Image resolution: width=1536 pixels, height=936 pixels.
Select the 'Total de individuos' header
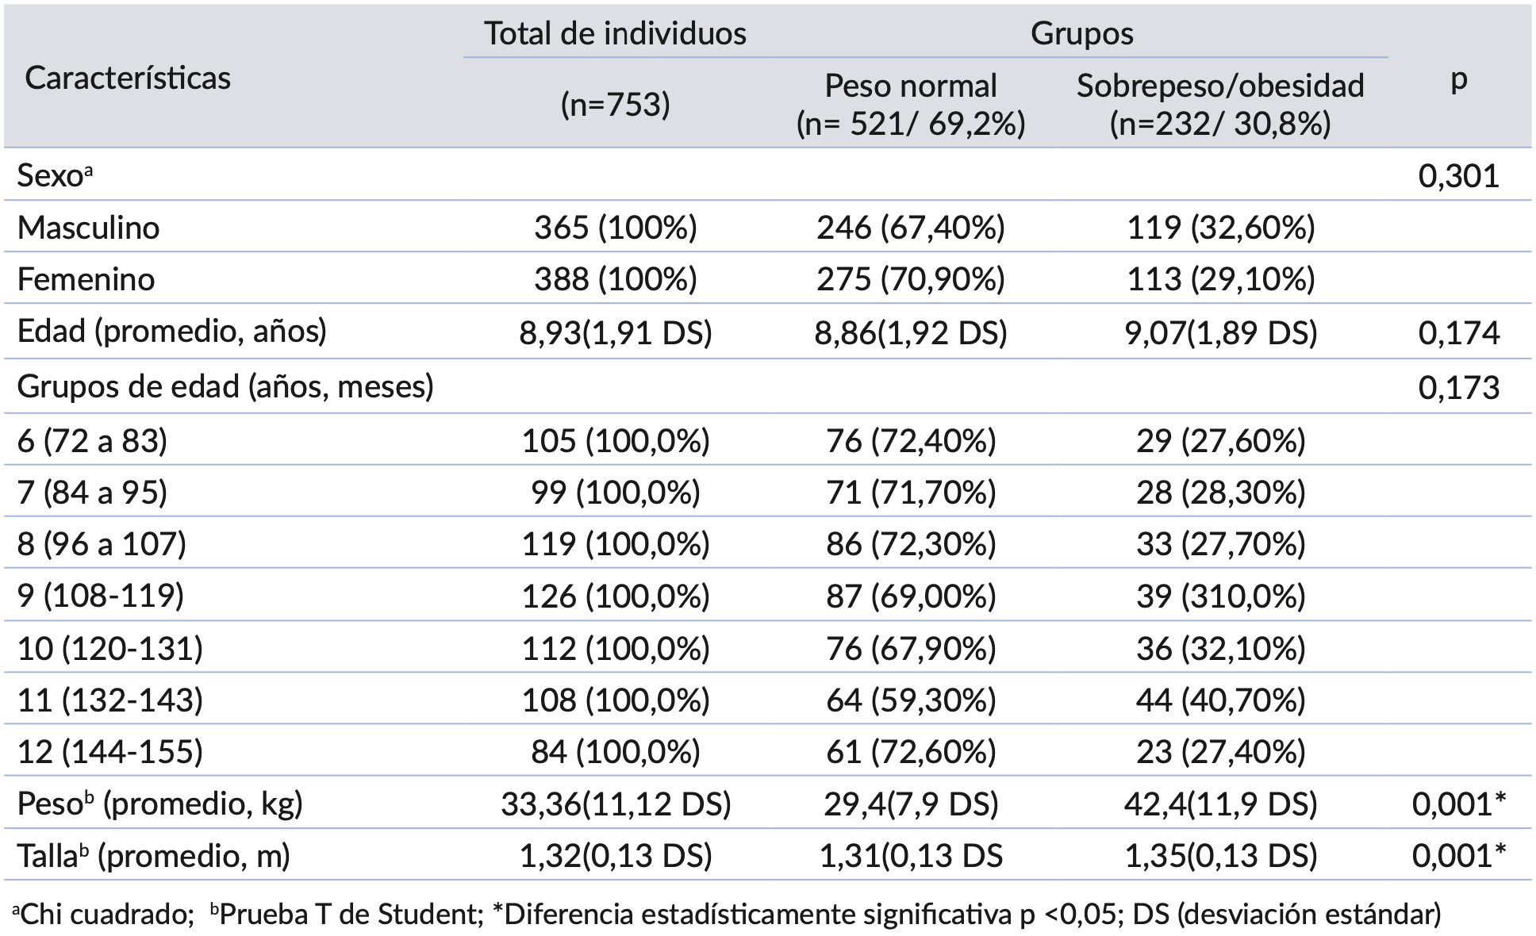click(x=615, y=33)
